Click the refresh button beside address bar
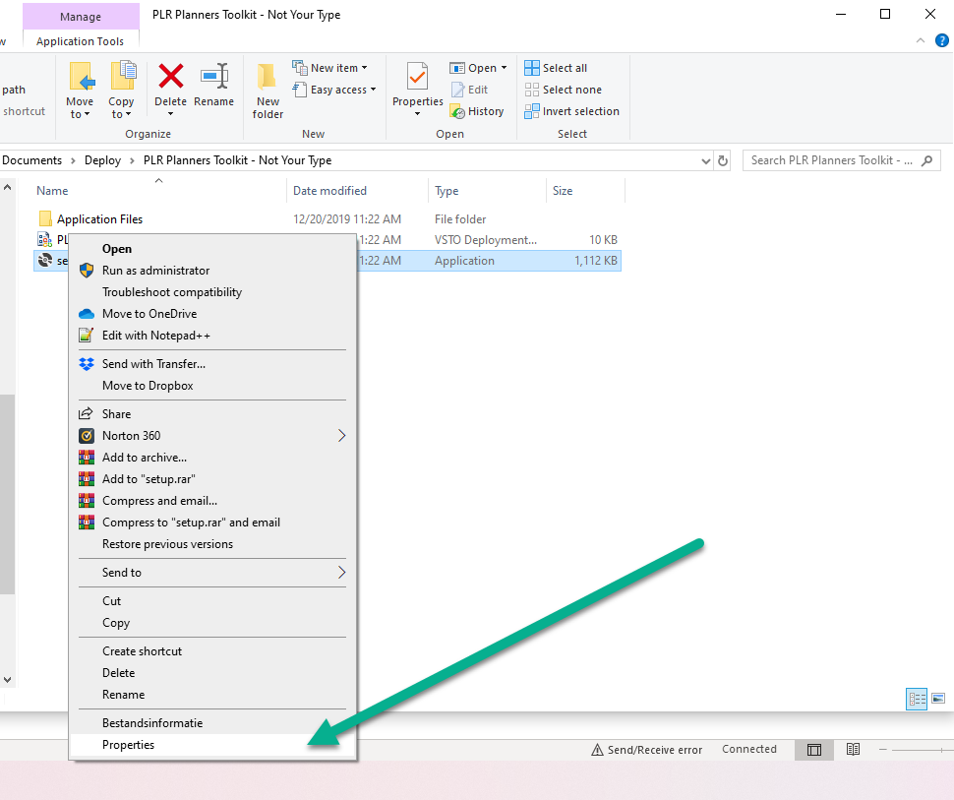This screenshot has height=800, width=954. [x=724, y=160]
